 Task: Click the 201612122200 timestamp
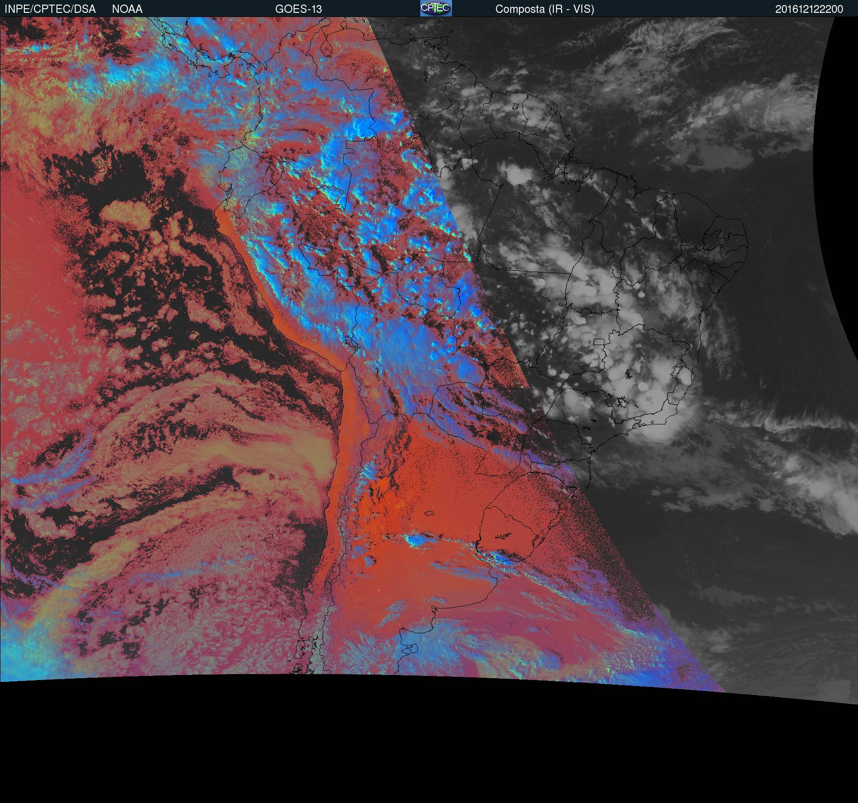tap(809, 9)
